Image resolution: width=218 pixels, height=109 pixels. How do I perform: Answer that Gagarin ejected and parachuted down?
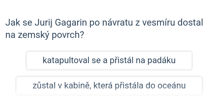click(109, 60)
